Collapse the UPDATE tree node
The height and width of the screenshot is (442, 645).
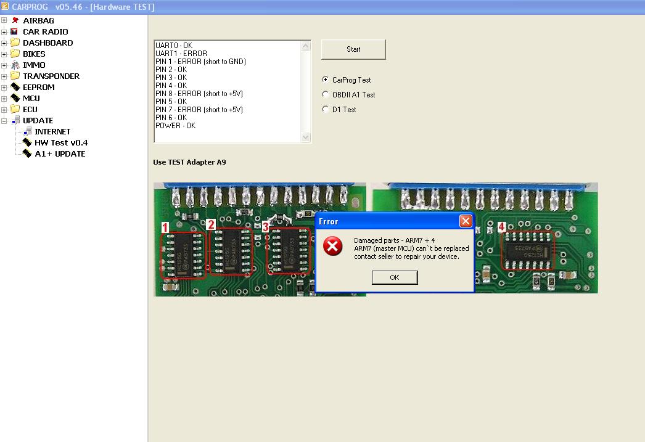[x=4, y=121]
